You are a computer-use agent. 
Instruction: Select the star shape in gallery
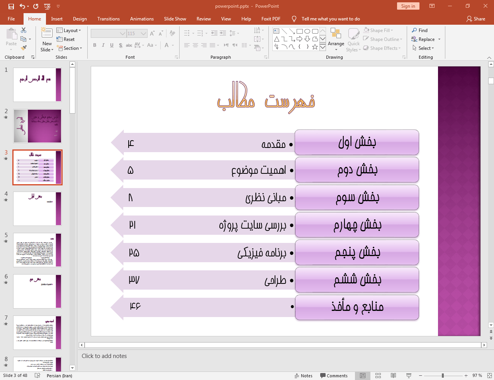click(315, 47)
